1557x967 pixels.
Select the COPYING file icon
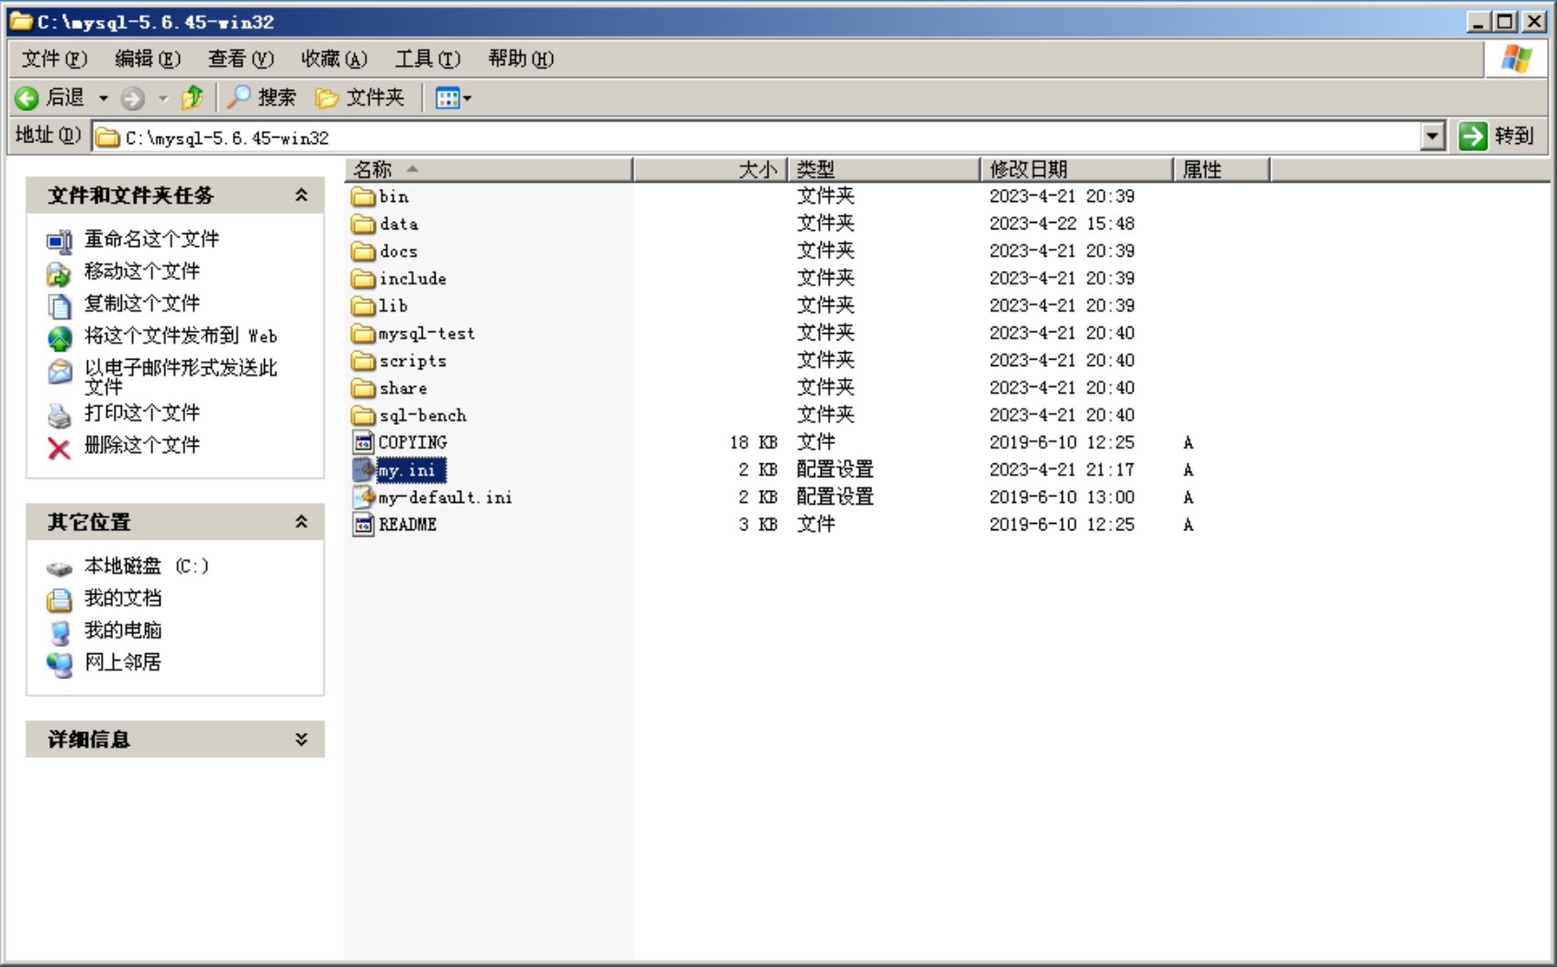point(363,442)
